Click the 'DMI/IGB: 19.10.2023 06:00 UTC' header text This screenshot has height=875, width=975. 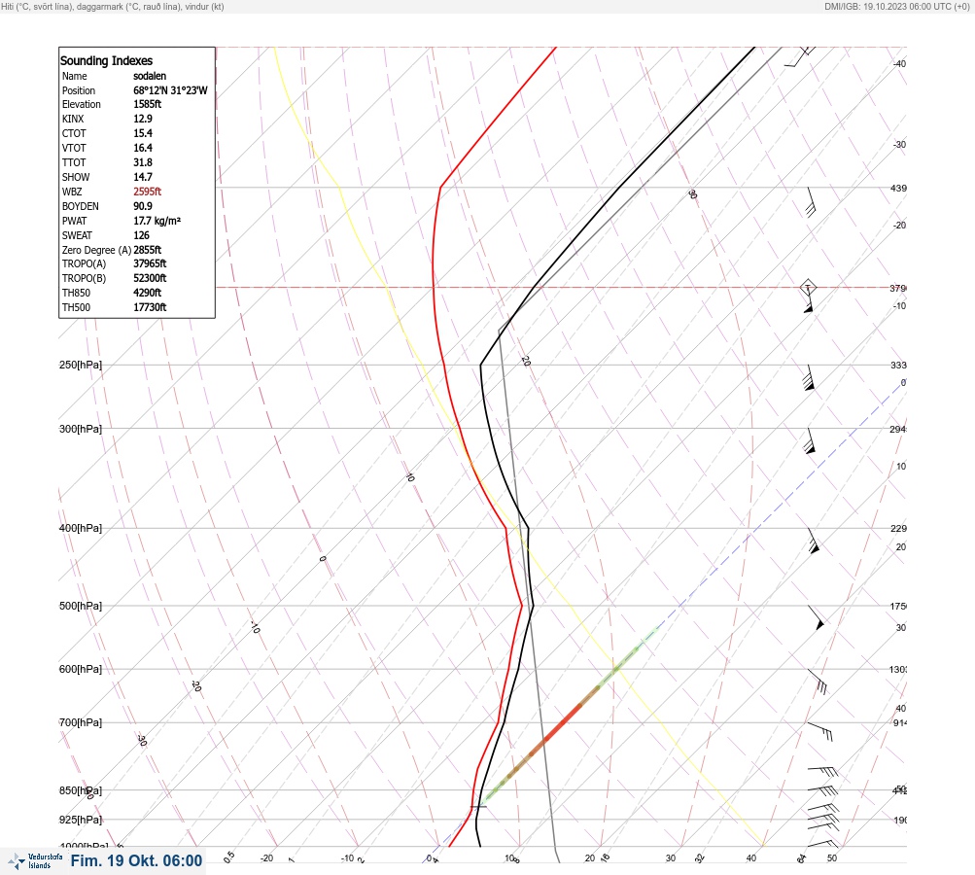tap(896, 6)
